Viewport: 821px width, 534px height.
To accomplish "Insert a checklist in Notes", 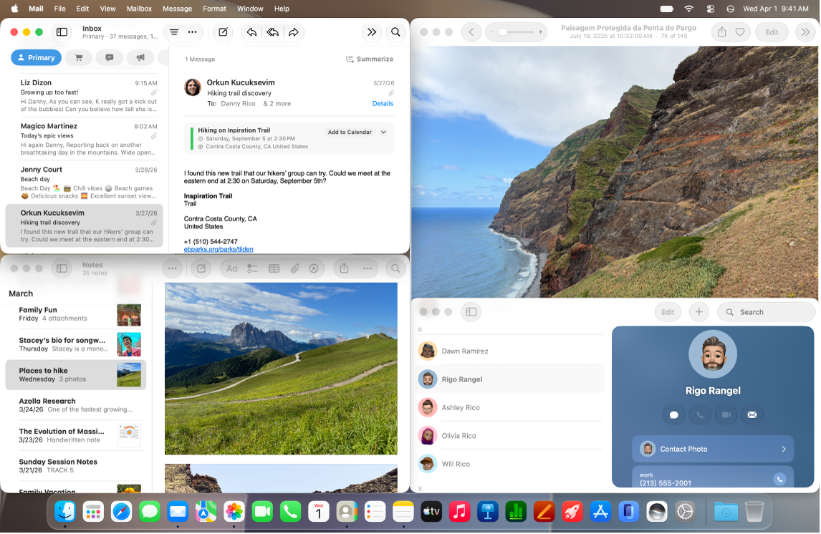I will (x=253, y=268).
